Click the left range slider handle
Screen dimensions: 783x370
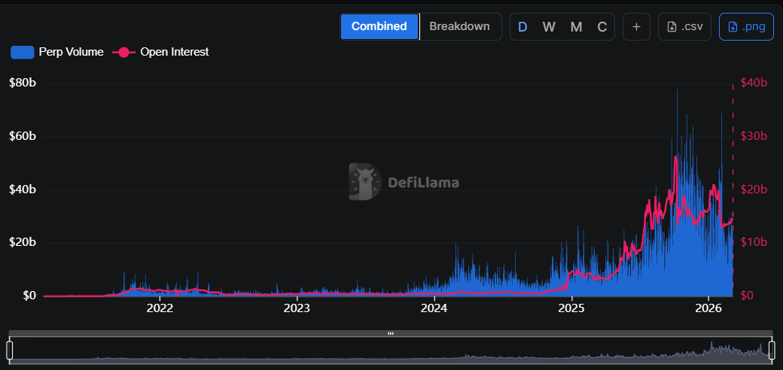[x=10, y=350]
